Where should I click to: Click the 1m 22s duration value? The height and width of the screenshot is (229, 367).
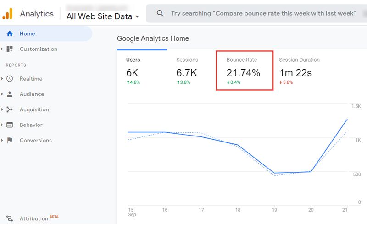(x=295, y=73)
